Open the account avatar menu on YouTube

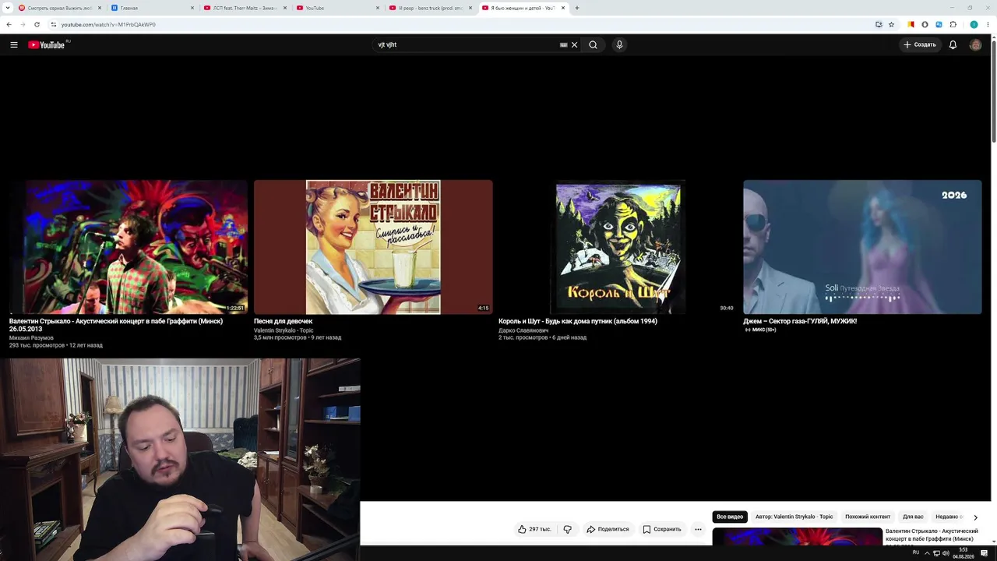[975, 44]
